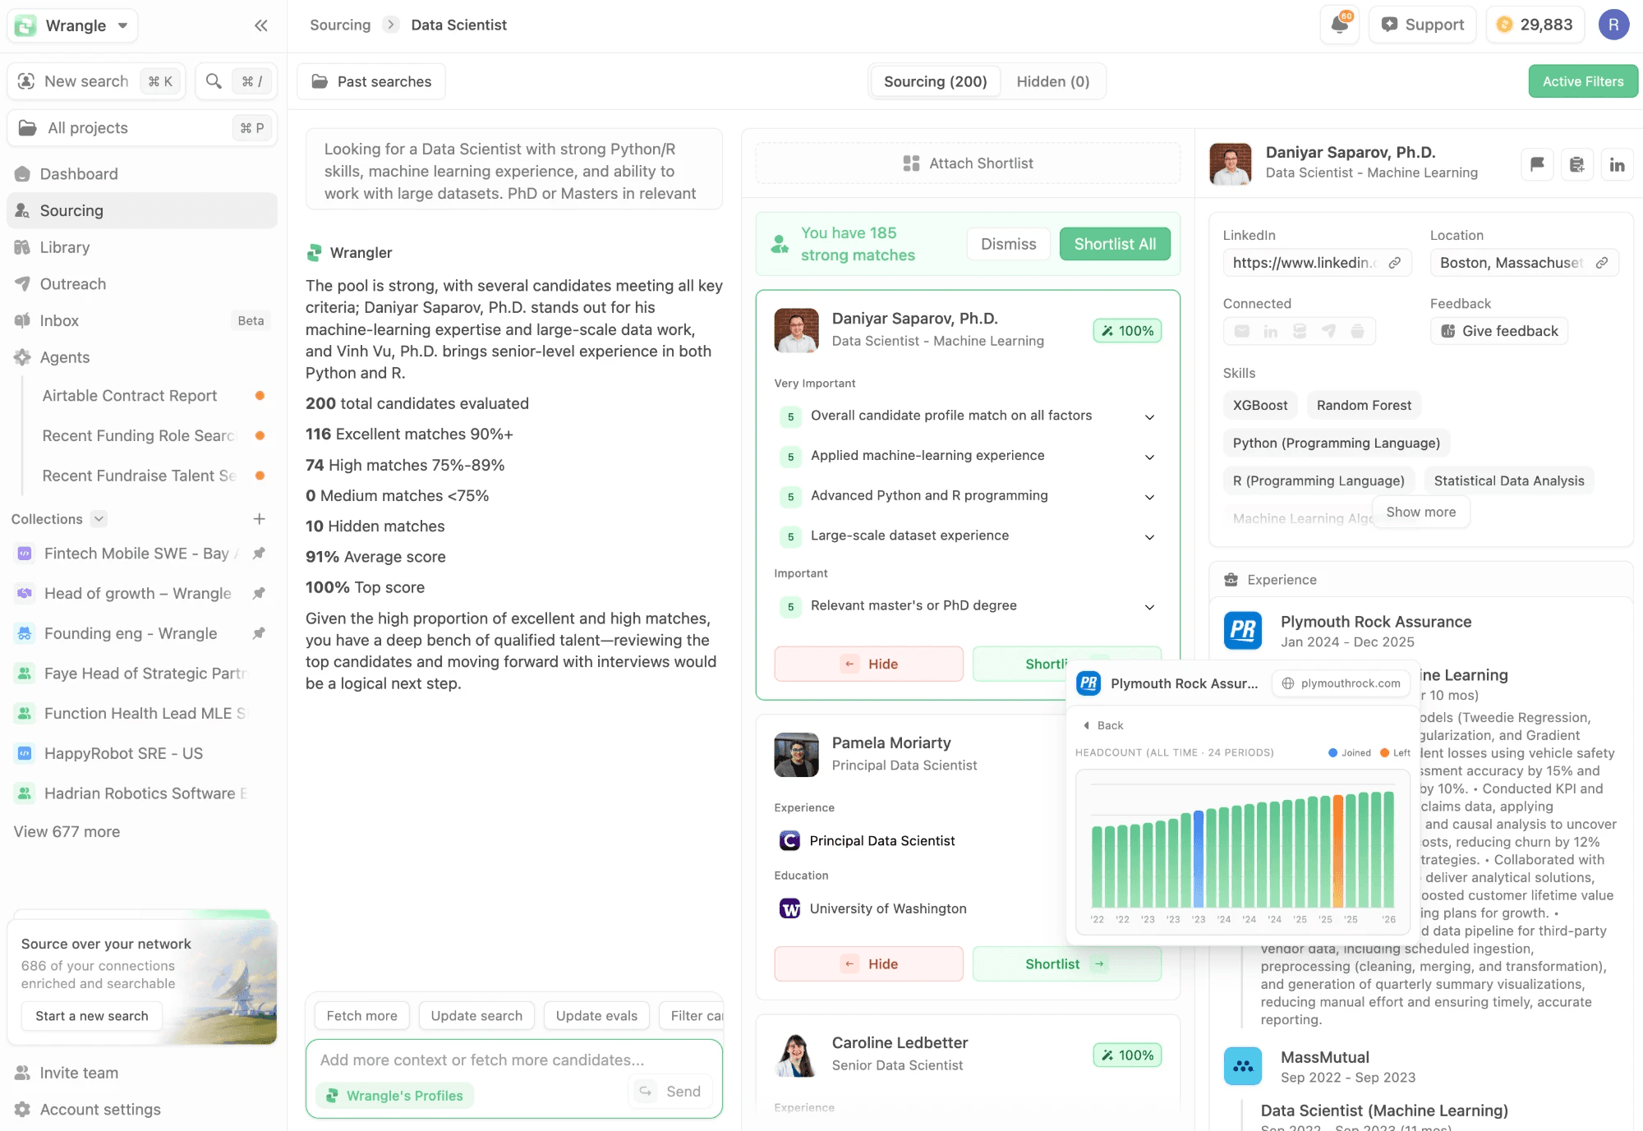Screen dimensions: 1643x1131
Task: Go Back in headcount popup
Action: (x=1103, y=725)
